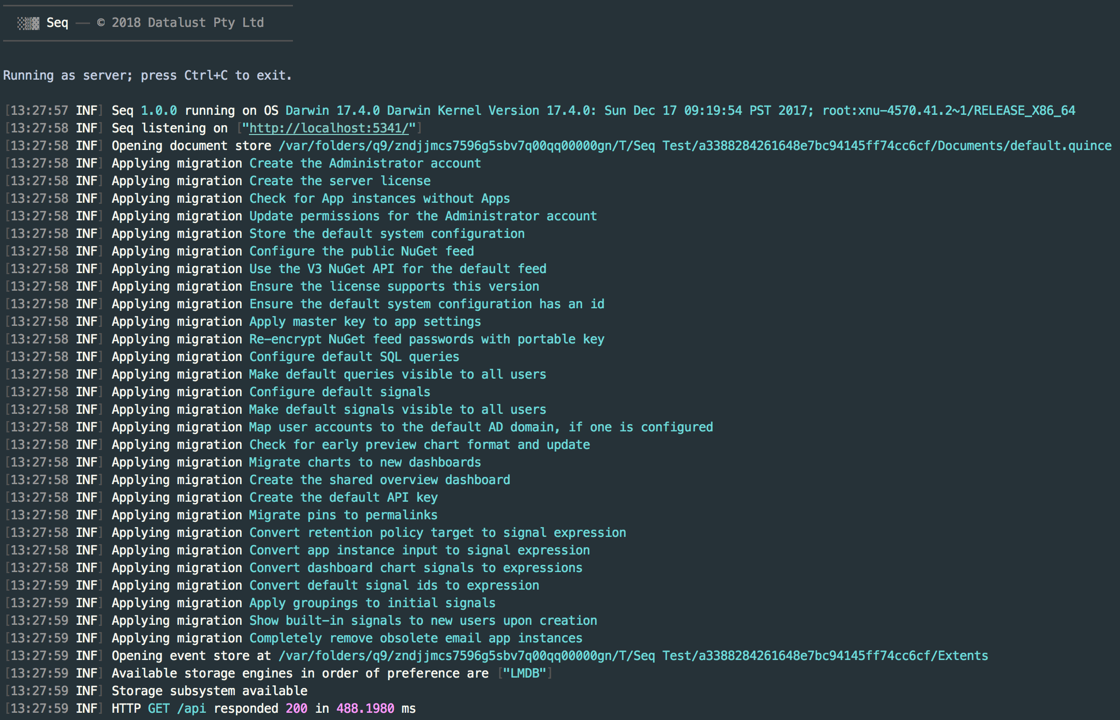Select the 200 status code in the HTTP response line
This screenshot has height=720, width=1120.
(296, 708)
